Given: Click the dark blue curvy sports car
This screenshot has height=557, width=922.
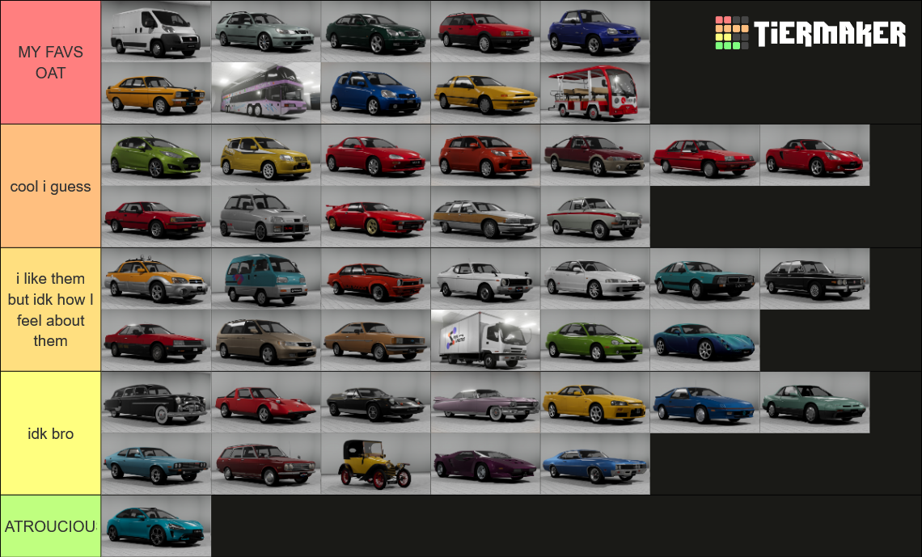Looking at the screenshot, I should click(705, 341).
